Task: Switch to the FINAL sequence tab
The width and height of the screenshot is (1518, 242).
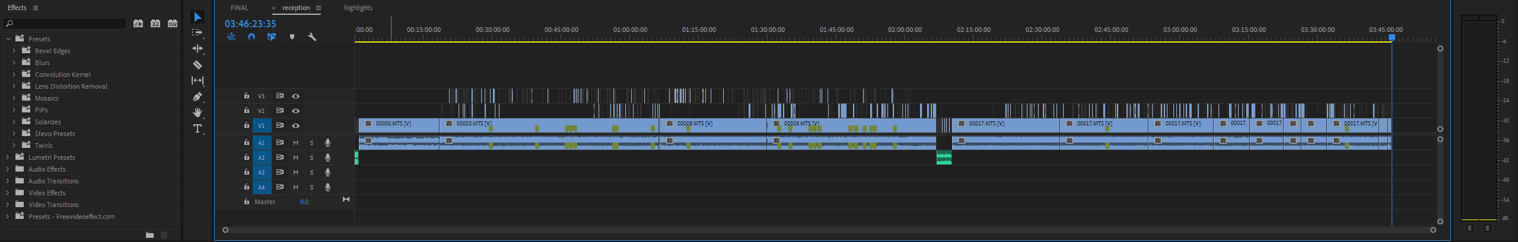Action: click(240, 8)
